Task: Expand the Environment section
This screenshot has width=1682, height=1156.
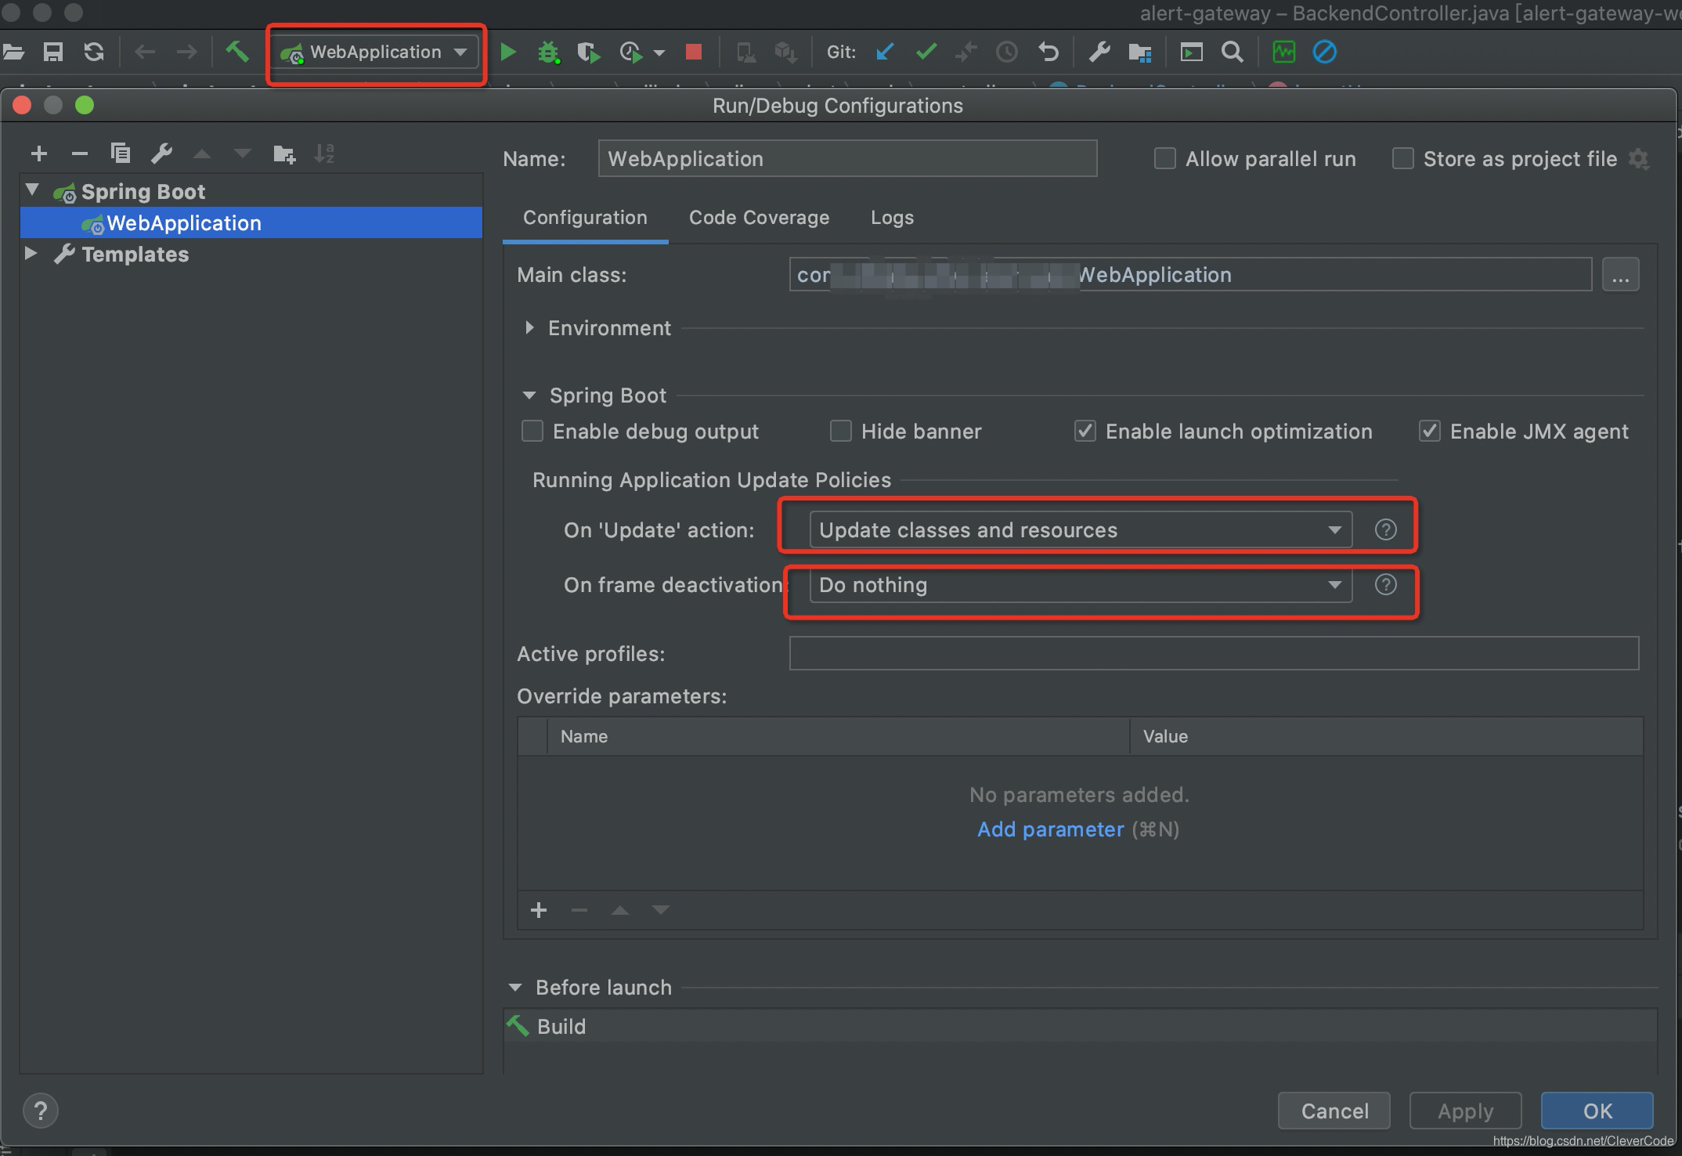Action: (529, 328)
